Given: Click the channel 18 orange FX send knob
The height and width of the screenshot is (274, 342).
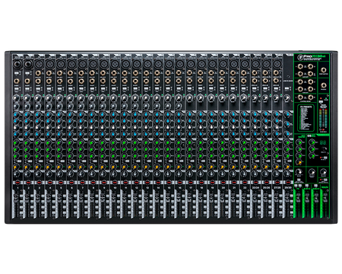Looking at the screenshot, I should coord(201,167).
